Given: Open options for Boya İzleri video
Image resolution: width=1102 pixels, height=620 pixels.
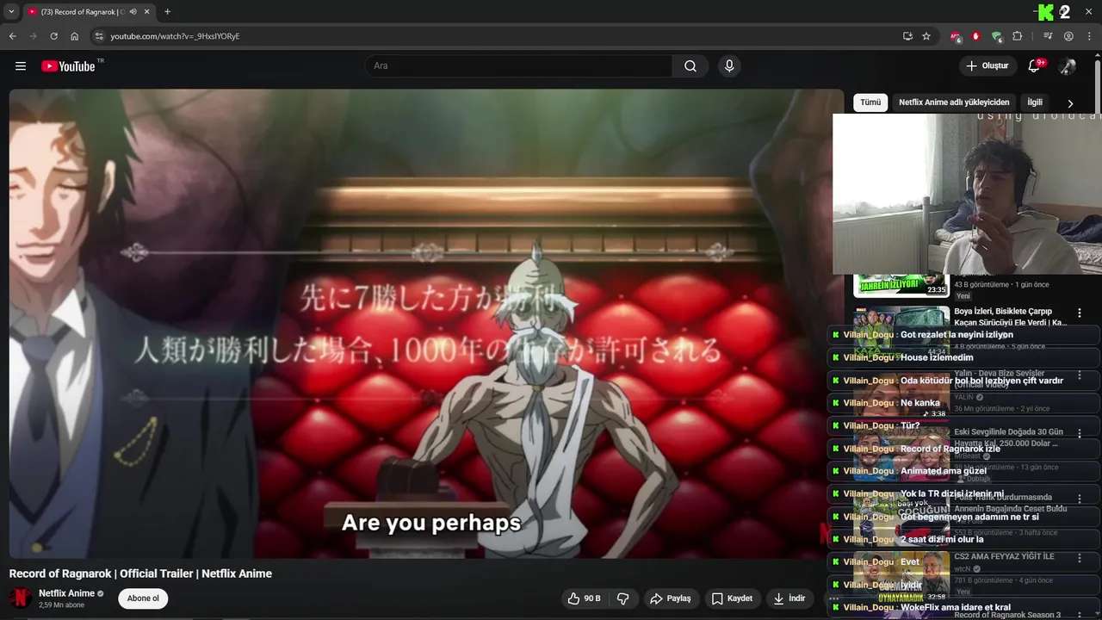Looking at the screenshot, I should [1080, 313].
